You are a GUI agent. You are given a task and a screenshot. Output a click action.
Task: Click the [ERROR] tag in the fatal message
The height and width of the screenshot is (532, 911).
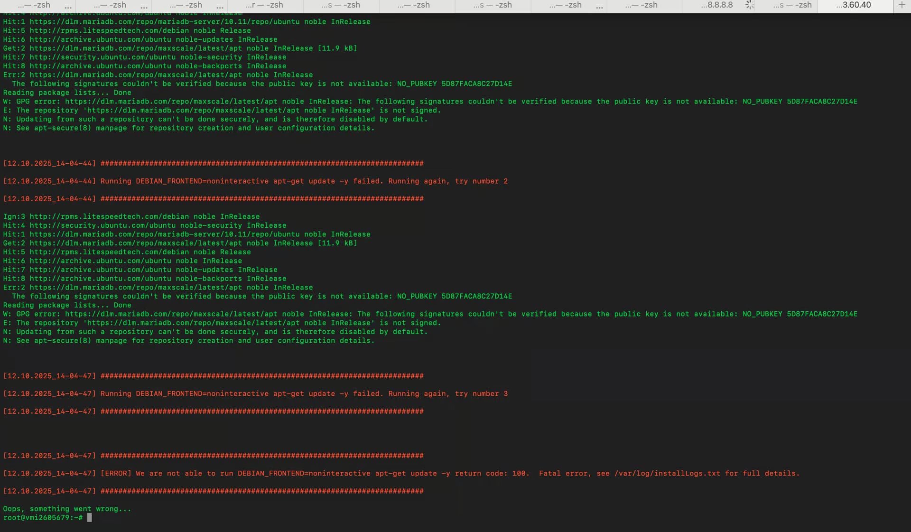tap(116, 473)
